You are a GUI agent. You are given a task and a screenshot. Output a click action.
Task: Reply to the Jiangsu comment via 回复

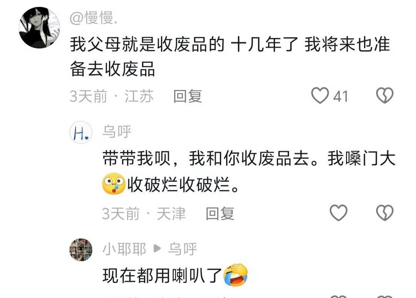(188, 96)
